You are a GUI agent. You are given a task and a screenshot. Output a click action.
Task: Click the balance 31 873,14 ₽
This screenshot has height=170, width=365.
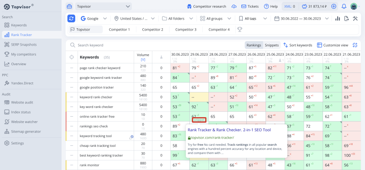pyautogui.click(x=314, y=6)
